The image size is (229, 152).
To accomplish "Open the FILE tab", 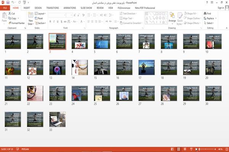I will tap(5, 8).
